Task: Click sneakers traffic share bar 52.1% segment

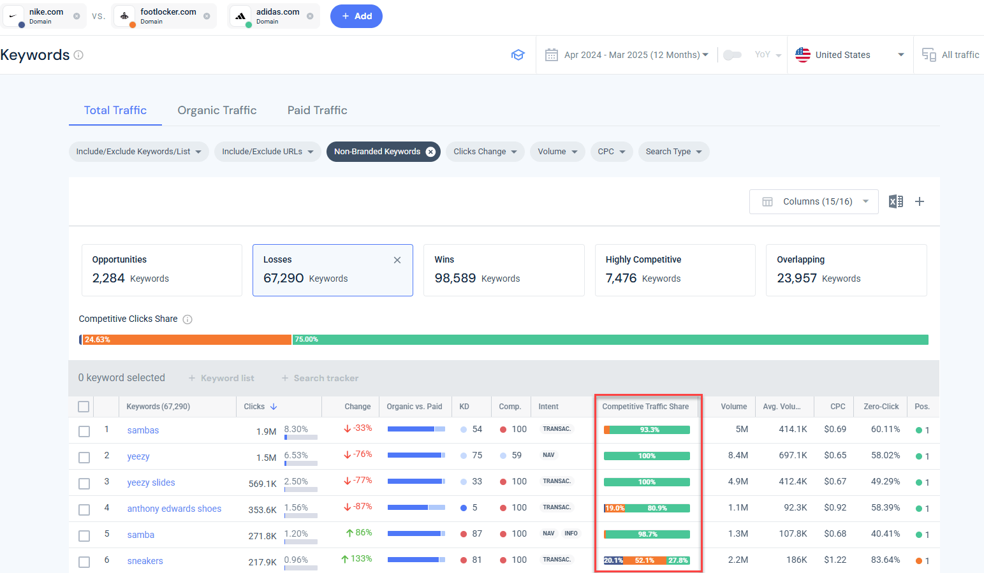Action: click(645, 561)
